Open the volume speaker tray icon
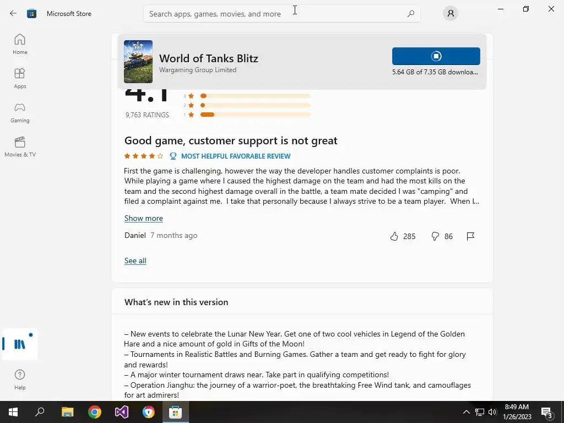564x423 pixels. pos(492,412)
